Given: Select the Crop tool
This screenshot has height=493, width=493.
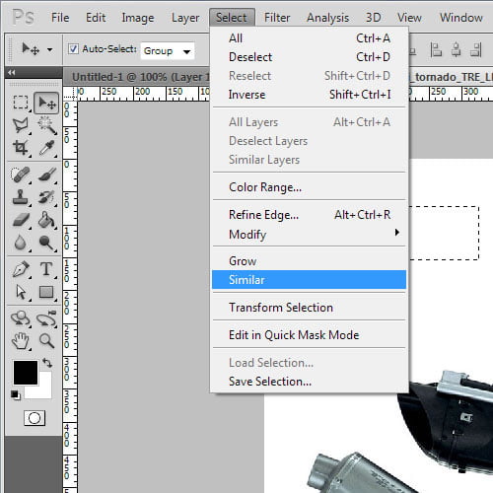Looking at the screenshot, I should (21, 148).
